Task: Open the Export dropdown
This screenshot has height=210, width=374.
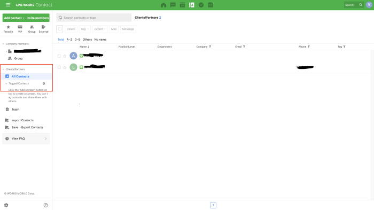Action: (x=100, y=29)
